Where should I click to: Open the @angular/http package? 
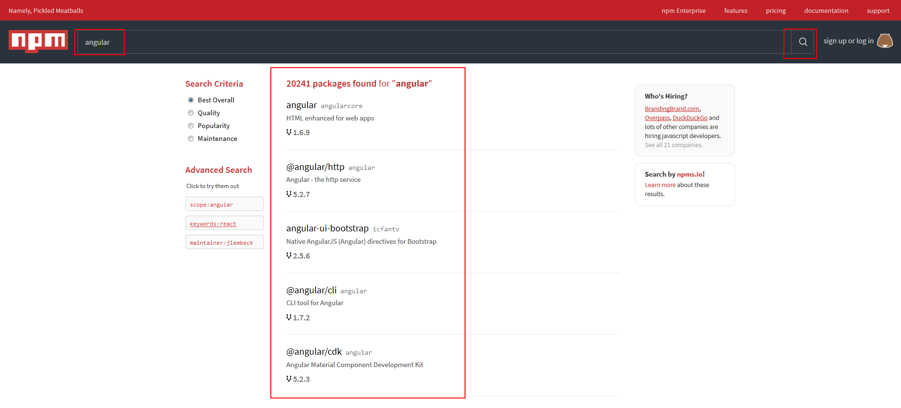click(315, 167)
